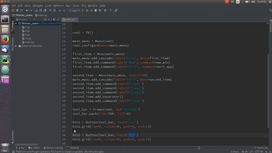
Task: Open the Help menu
Action: 102,6
